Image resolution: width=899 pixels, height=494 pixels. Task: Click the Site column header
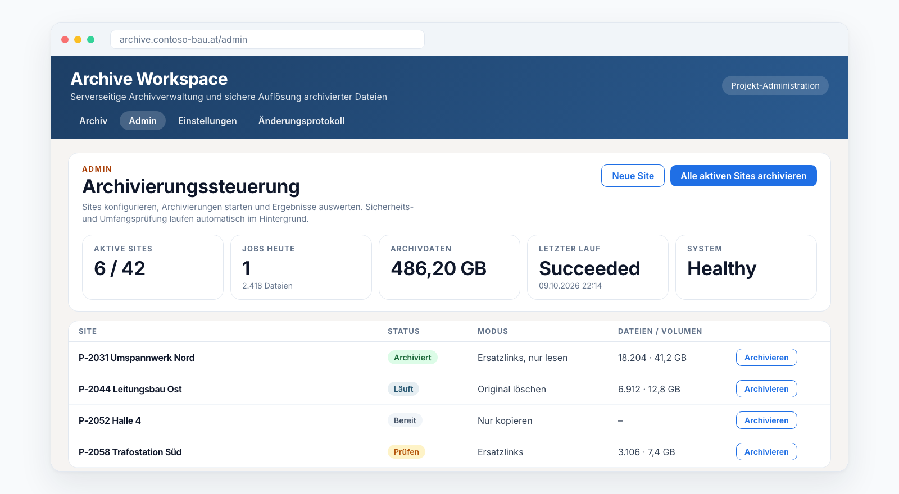click(x=88, y=331)
